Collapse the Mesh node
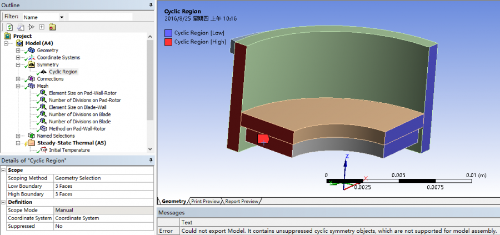Image resolution: width=500 pixels, height=235 pixels. tap(18, 86)
